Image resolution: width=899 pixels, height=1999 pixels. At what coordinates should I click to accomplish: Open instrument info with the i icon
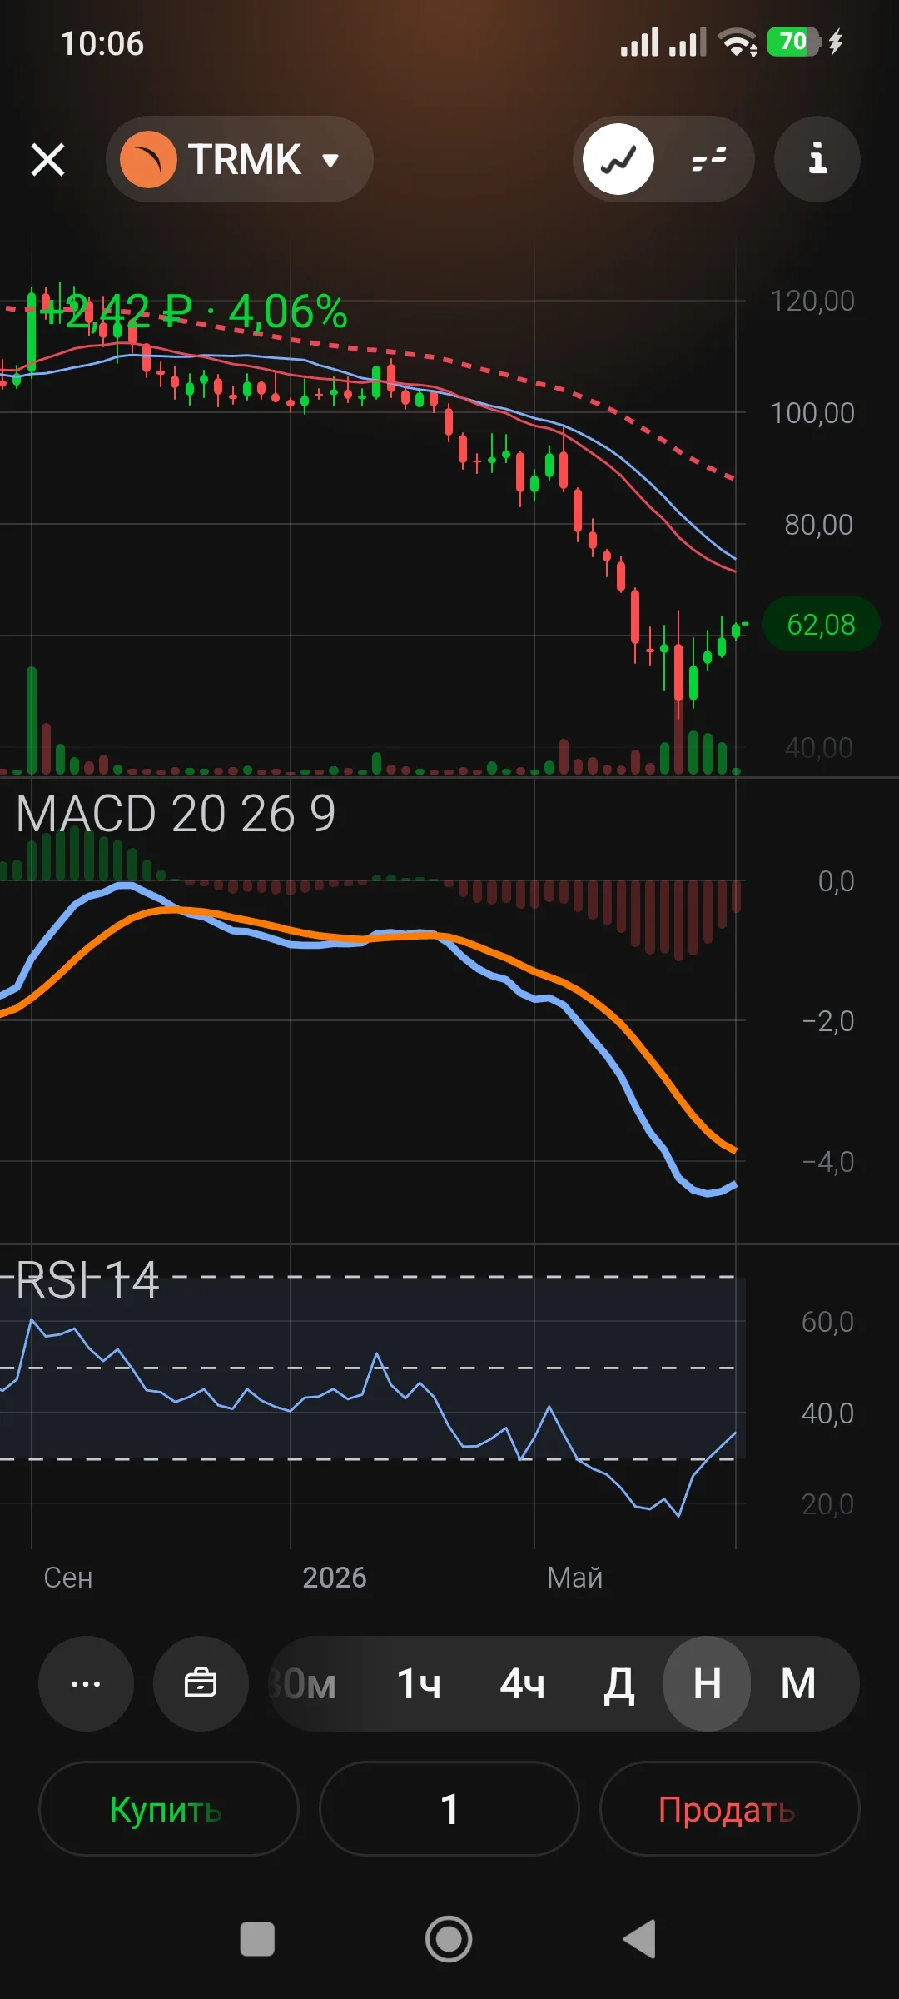coord(817,159)
